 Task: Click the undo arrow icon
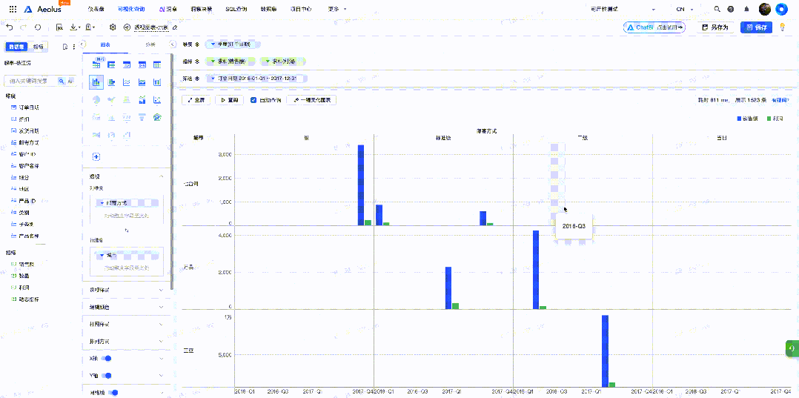click(x=10, y=27)
